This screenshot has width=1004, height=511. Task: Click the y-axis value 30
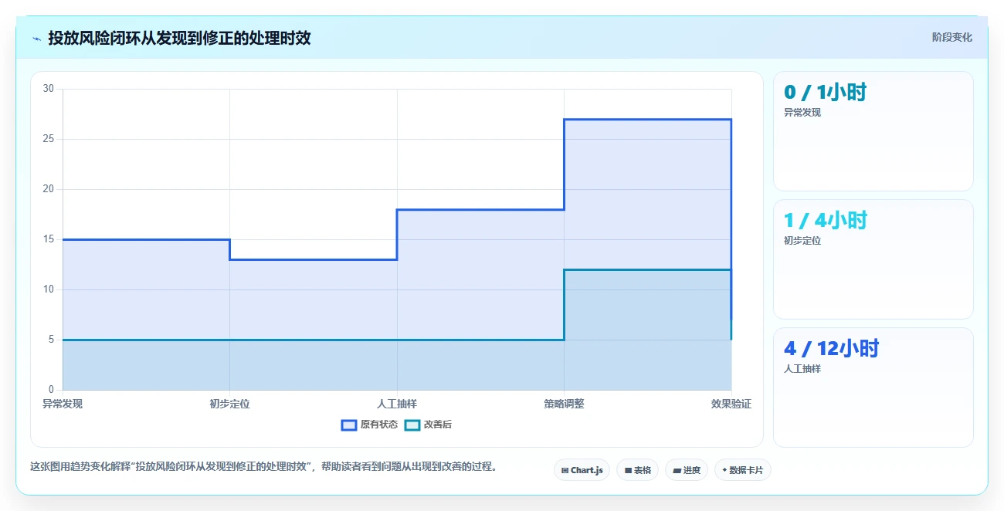[49, 89]
